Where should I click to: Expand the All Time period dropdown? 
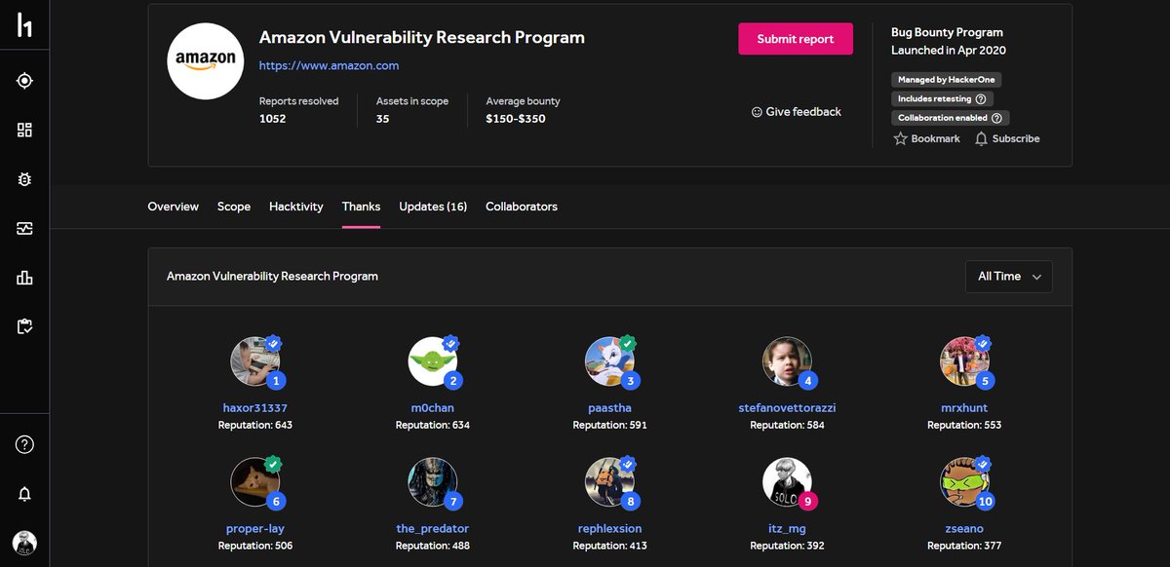pyautogui.click(x=1009, y=277)
